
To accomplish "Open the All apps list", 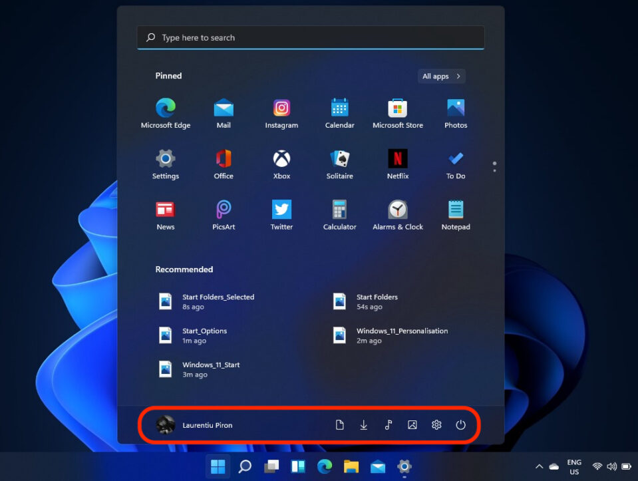I will click(x=441, y=76).
